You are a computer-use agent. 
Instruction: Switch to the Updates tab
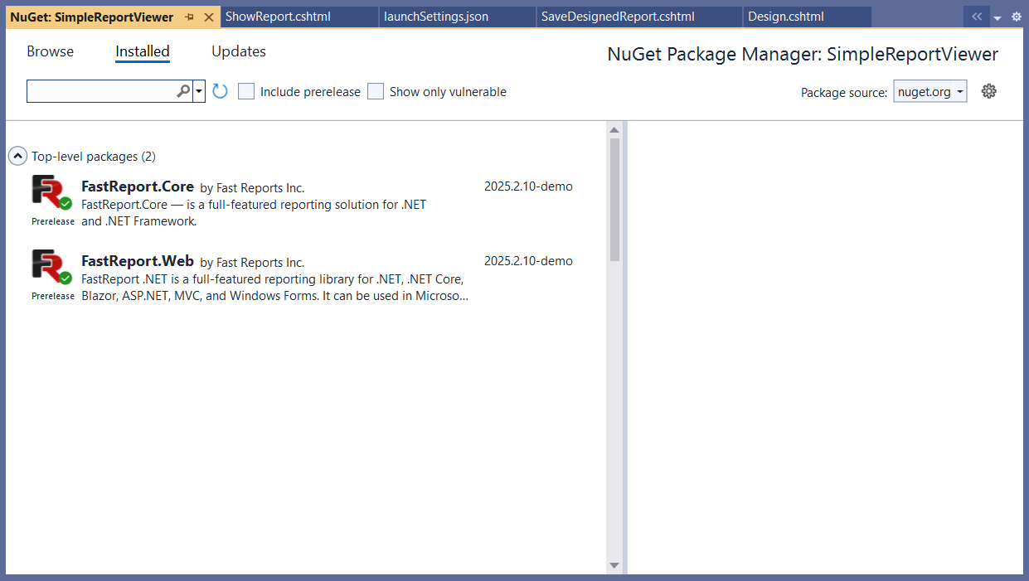coord(239,51)
